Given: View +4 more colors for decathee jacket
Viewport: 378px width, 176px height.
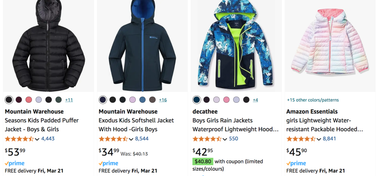Looking at the screenshot, I should pos(255,100).
